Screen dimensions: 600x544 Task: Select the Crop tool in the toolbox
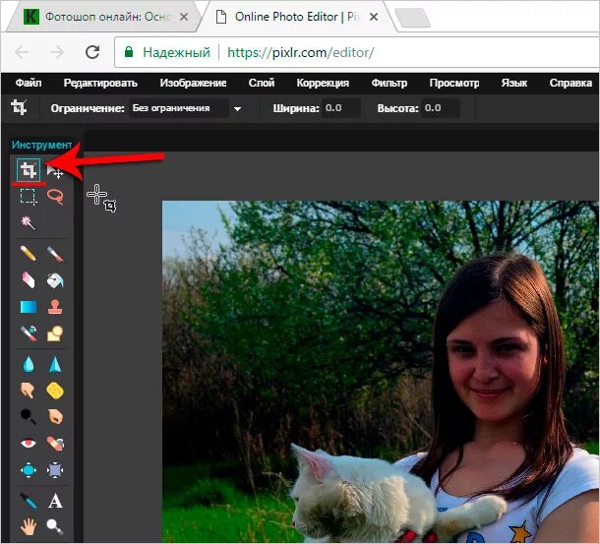click(x=29, y=169)
